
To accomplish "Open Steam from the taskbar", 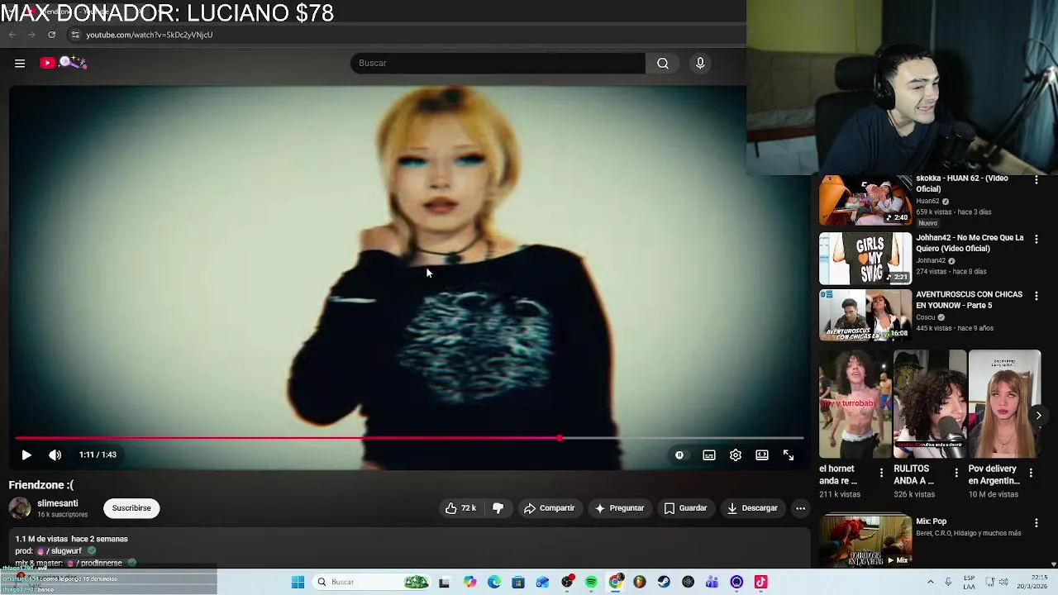I will (664, 582).
